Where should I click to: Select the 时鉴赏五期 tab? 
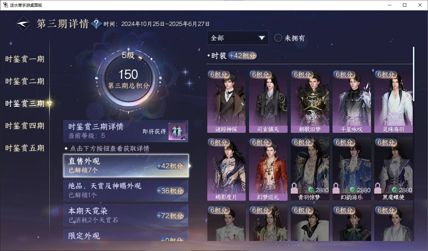pos(25,148)
